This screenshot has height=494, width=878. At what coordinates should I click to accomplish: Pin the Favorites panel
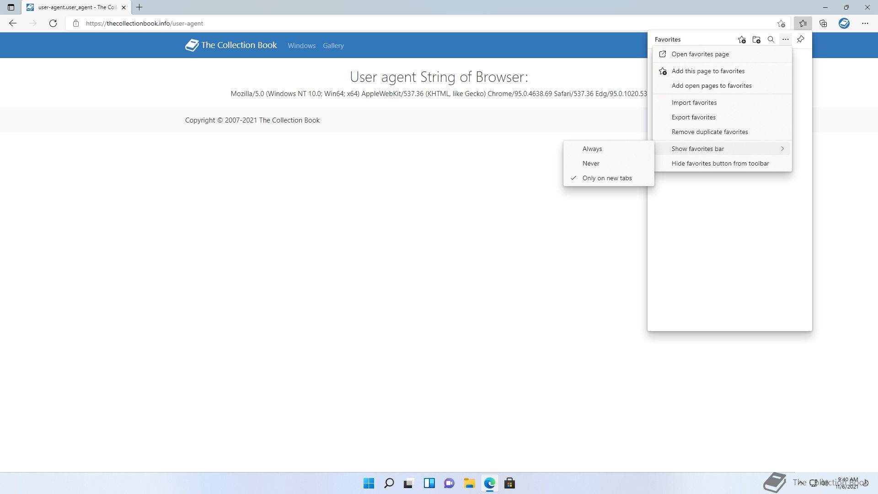tap(800, 39)
